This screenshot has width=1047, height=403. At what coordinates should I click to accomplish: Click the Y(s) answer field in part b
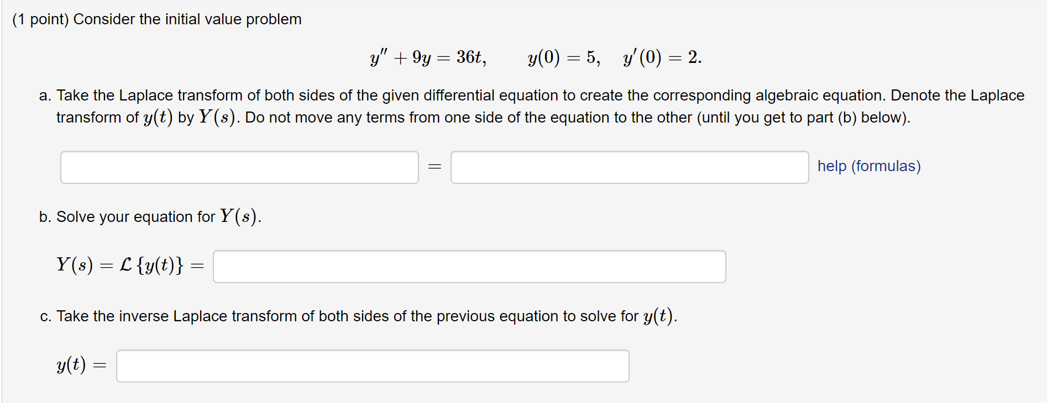[x=470, y=267]
